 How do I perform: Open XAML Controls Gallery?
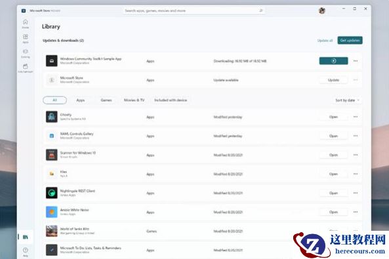[x=333, y=136]
